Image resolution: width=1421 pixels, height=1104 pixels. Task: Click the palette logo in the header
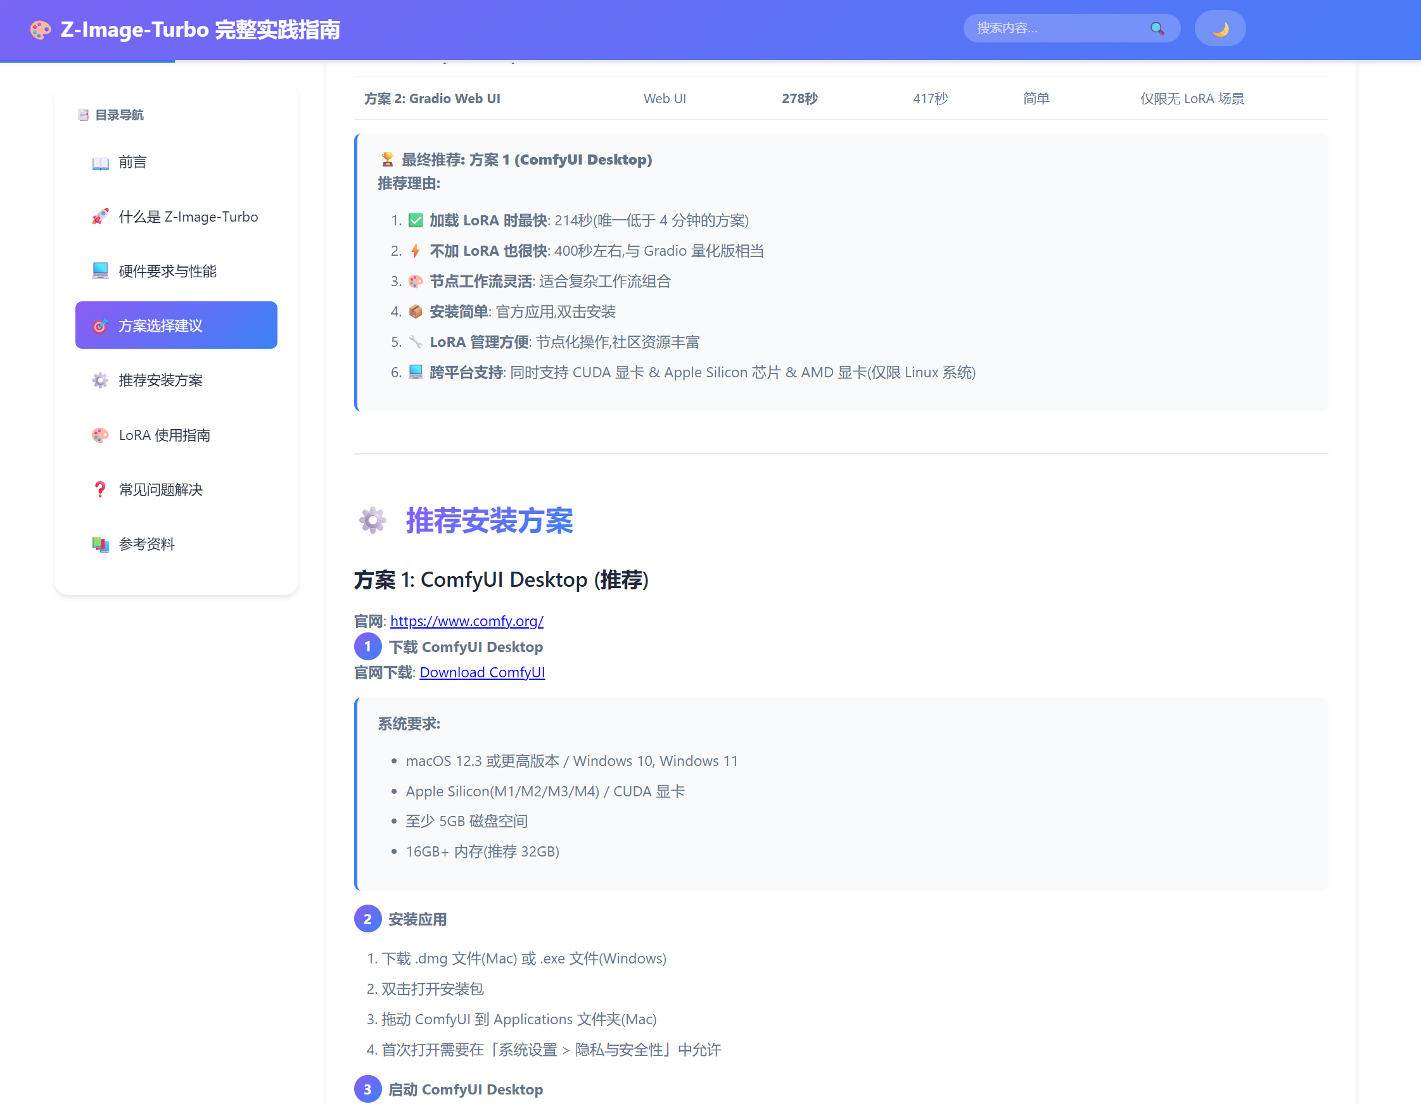pos(41,30)
